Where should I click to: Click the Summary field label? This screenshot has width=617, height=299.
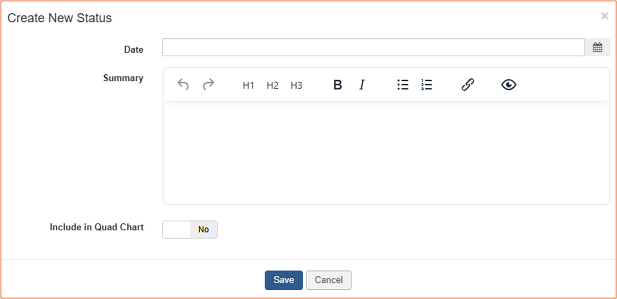(123, 78)
